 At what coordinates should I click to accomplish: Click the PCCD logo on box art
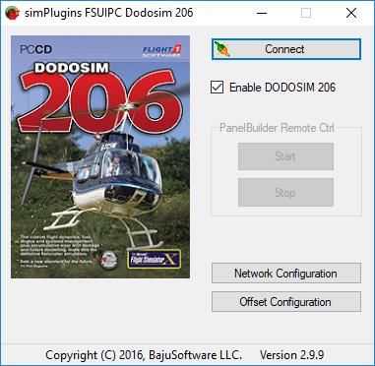(35, 49)
